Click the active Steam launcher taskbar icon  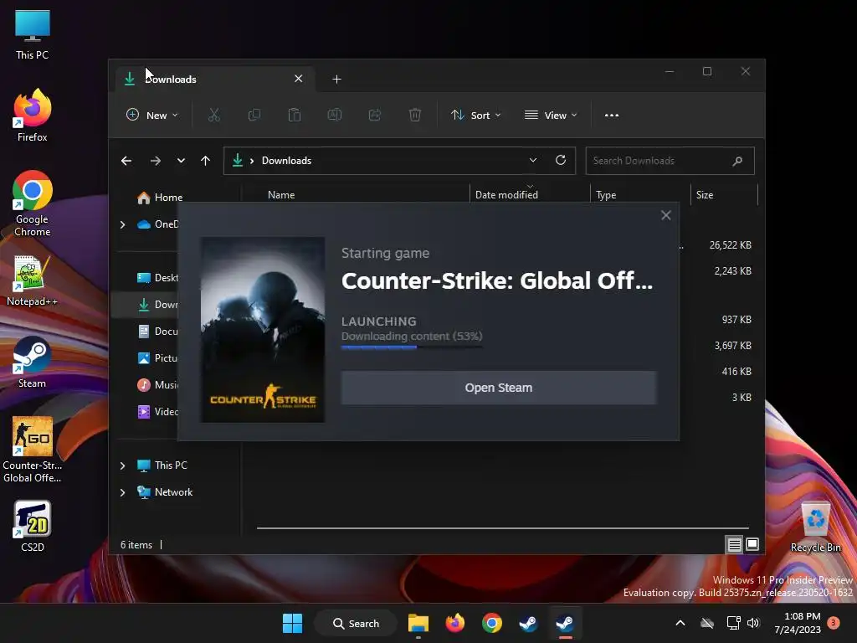coord(565,623)
